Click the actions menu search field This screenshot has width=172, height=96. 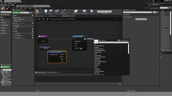(x=111, y=42)
